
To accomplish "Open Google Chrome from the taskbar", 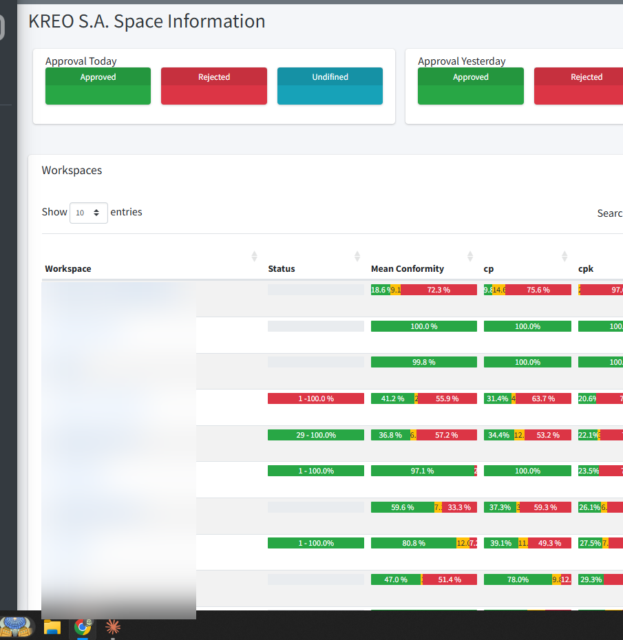I will 83,627.
